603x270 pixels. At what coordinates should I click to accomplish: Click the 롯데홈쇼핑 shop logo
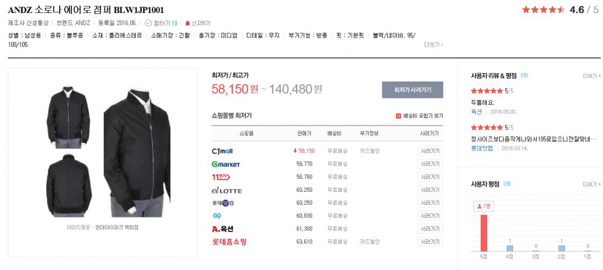click(229, 241)
